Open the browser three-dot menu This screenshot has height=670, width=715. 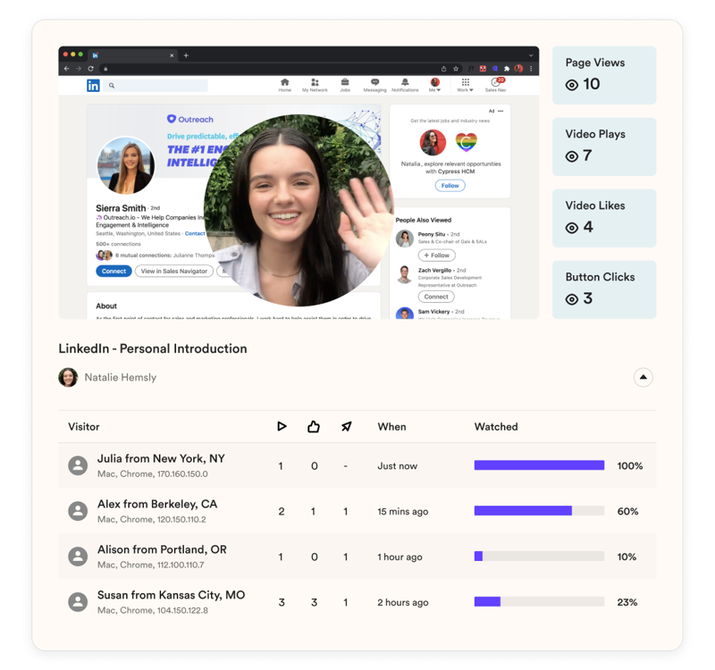[x=531, y=69]
